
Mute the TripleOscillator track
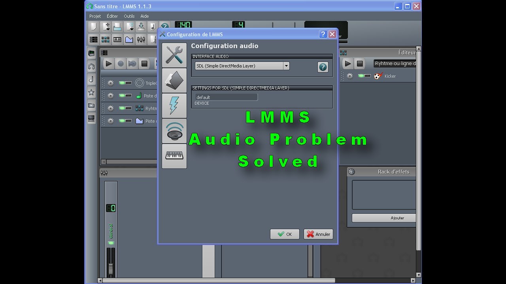(122, 83)
